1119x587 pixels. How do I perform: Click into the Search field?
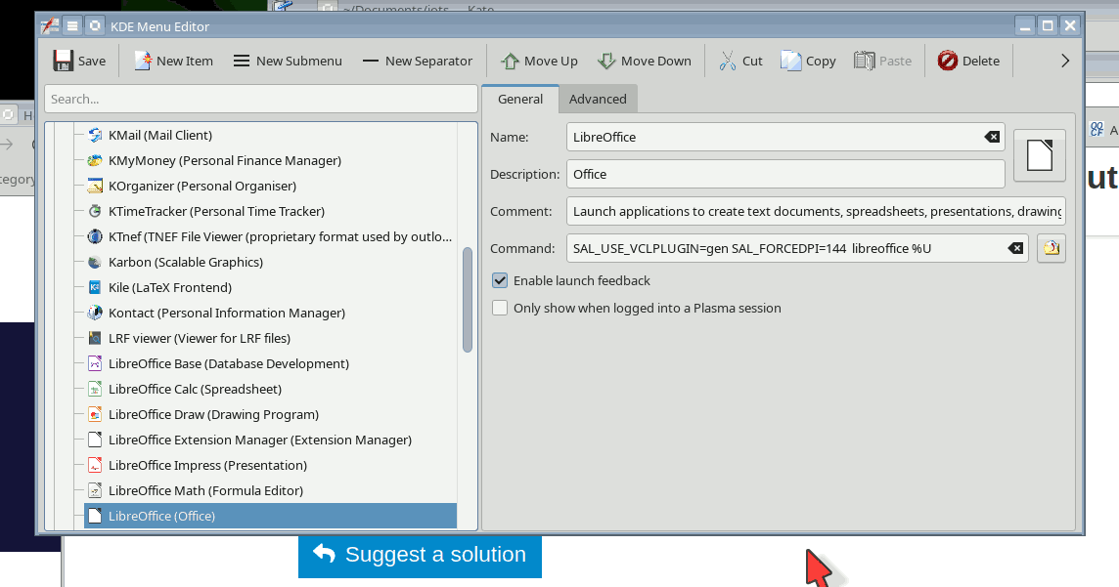tap(260, 99)
